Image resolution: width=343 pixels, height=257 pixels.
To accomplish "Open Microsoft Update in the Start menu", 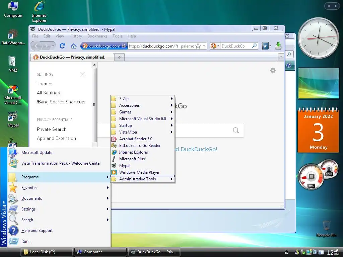I will pos(59,153).
